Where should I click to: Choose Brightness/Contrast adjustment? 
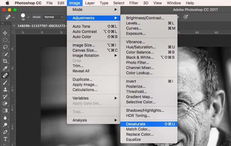click(x=149, y=18)
